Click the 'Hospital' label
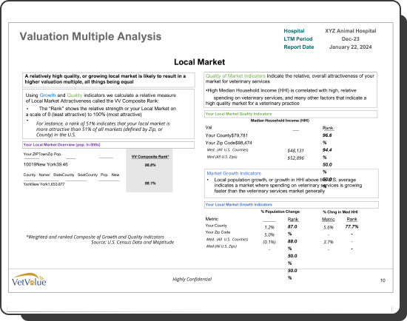 pyautogui.click(x=294, y=31)
